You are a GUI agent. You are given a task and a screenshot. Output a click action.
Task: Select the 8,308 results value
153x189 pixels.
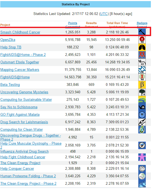point(91,168)
